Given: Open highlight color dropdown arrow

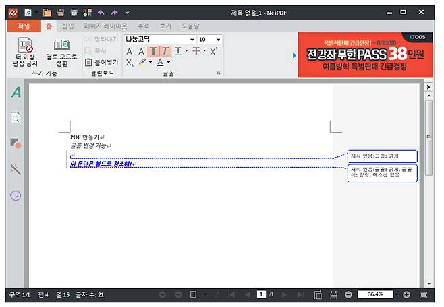Looking at the screenshot, I should click(150, 62).
